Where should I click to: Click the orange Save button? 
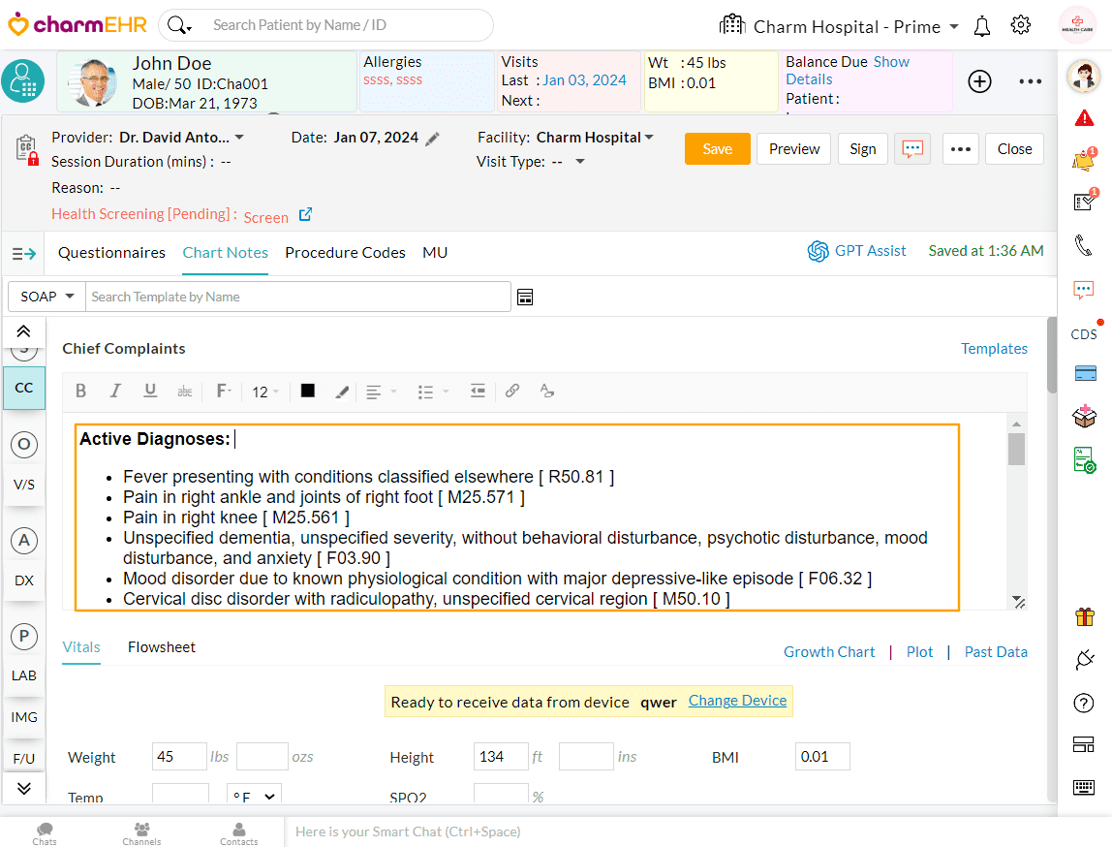[x=717, y=149]
